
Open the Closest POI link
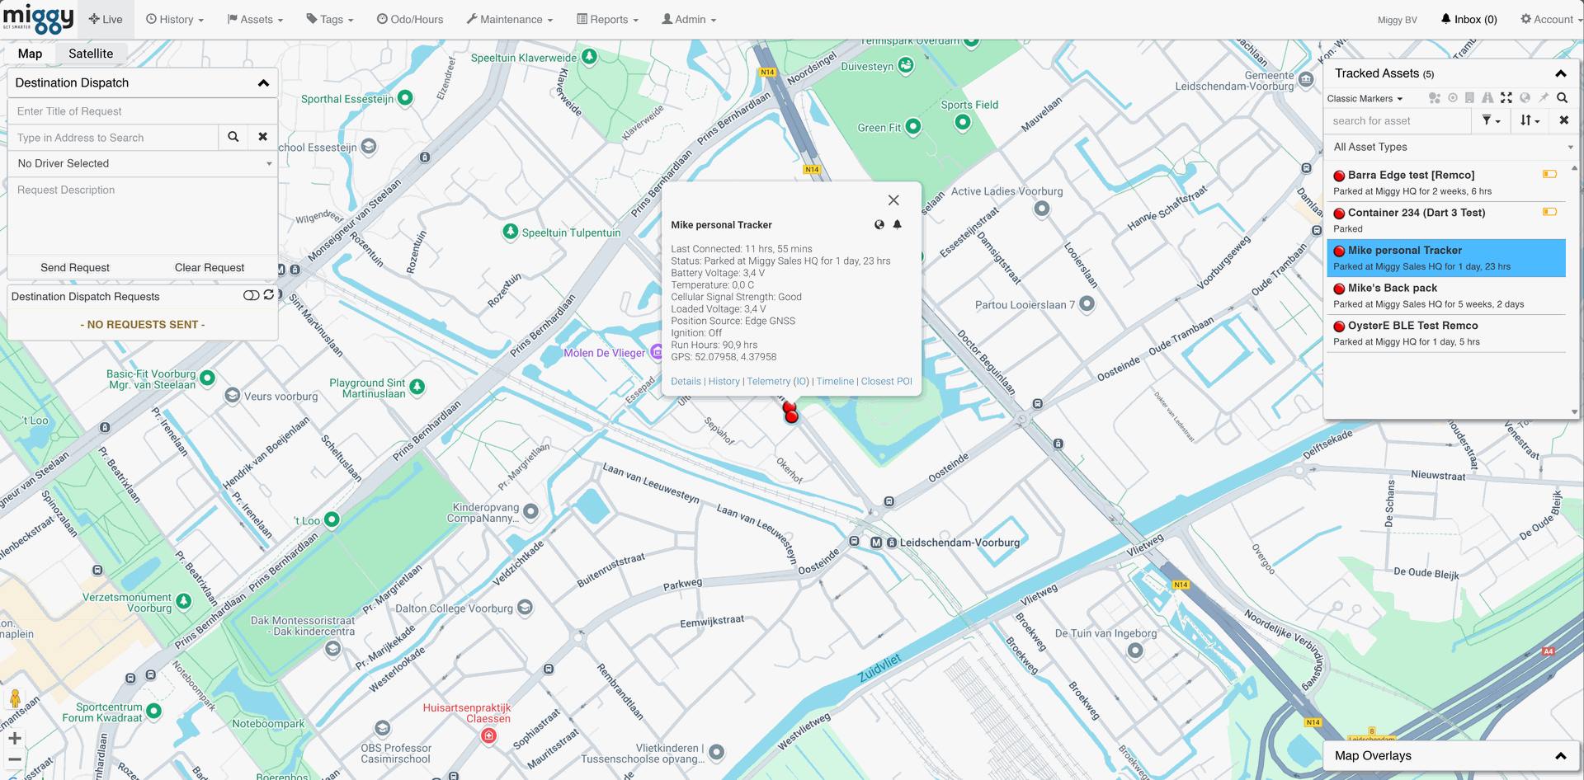pos(886,381)
